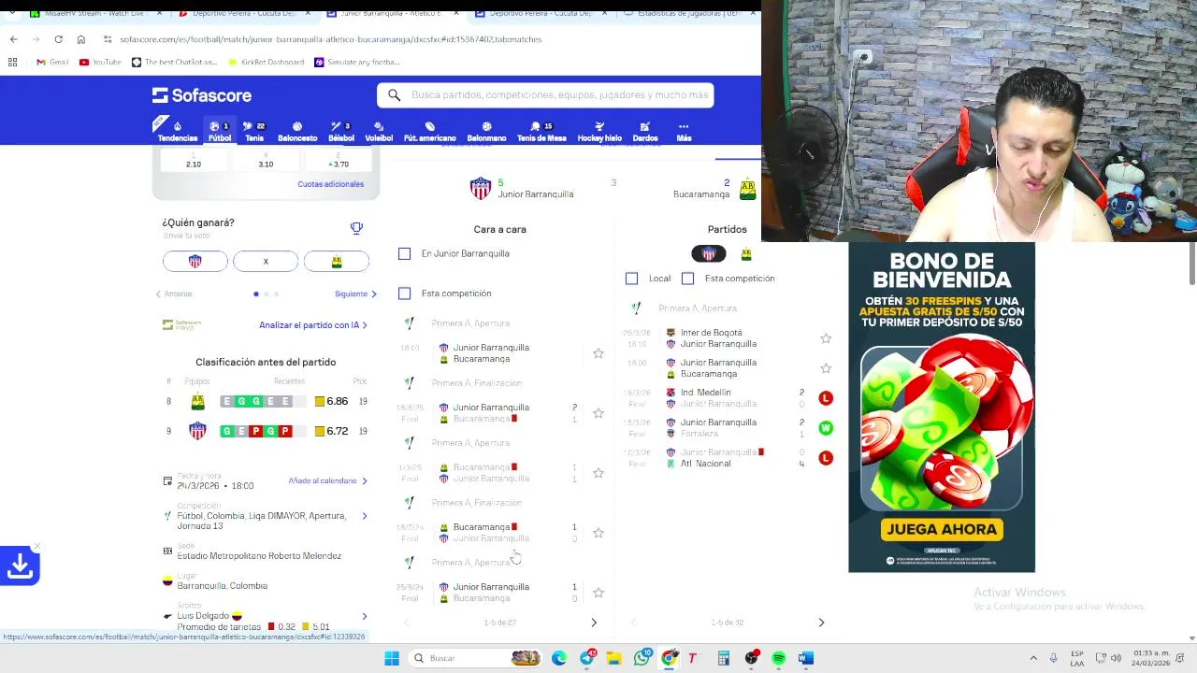Open Windows Start menu

(392, 658)
